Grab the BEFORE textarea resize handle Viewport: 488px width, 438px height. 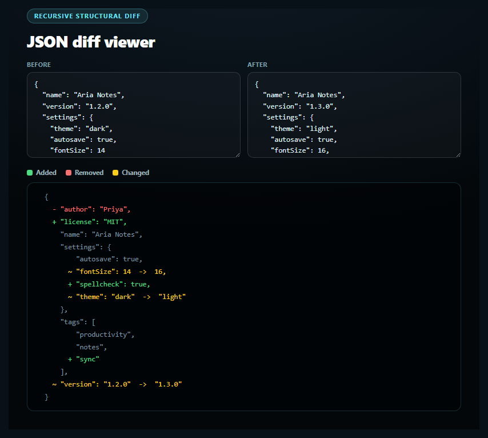click(238, 155)
